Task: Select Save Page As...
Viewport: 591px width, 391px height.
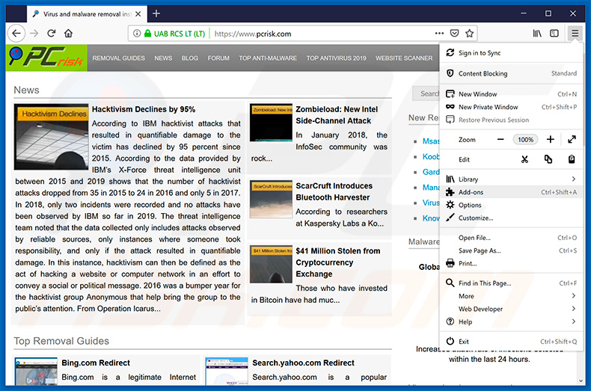Action: click(511, 250)
